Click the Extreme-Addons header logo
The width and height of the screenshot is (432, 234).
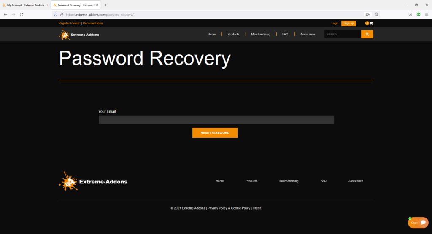point(79,35)
